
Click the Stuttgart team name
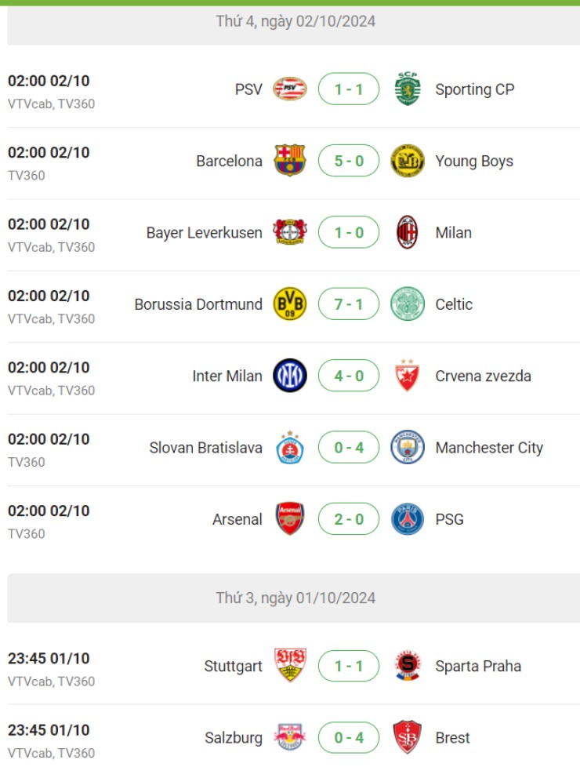coord(233,666)
